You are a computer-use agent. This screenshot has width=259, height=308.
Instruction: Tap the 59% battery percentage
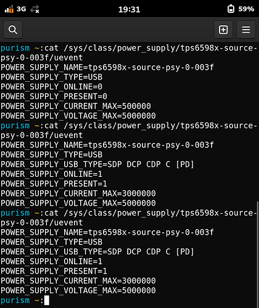tap(246, 9)
